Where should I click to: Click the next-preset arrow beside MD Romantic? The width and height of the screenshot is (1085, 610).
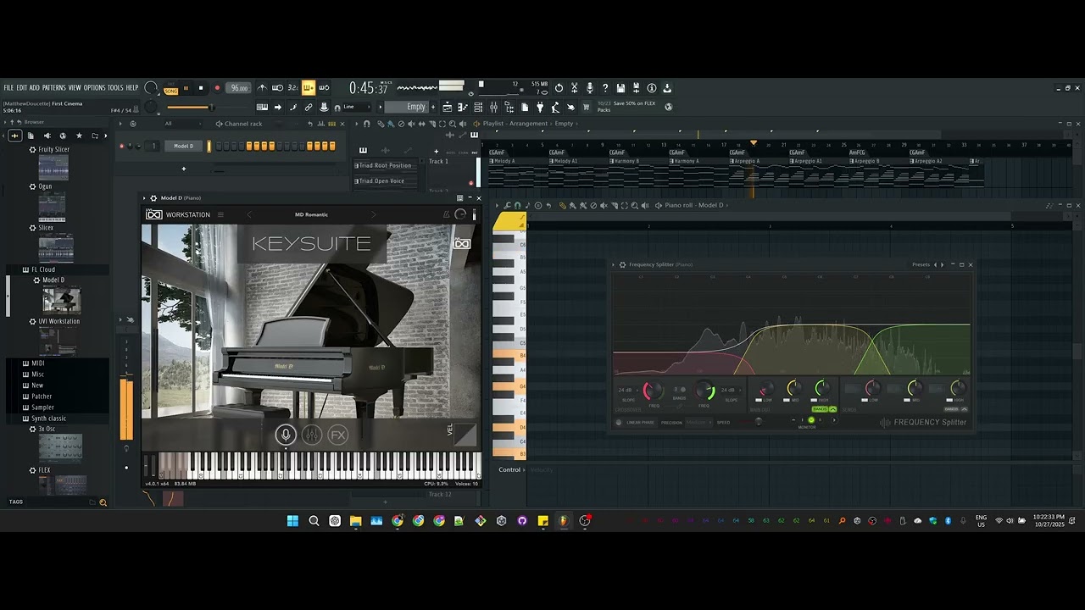[x=373, y=214]
